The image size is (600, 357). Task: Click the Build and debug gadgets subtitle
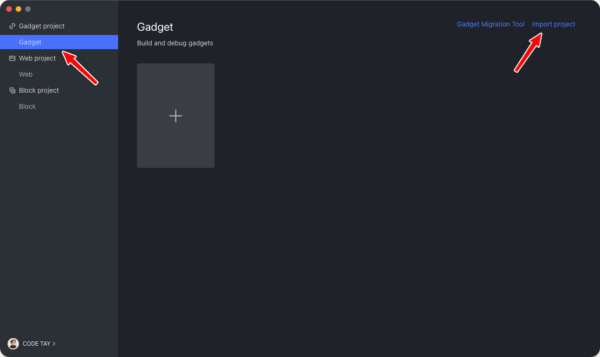[175, 43]
